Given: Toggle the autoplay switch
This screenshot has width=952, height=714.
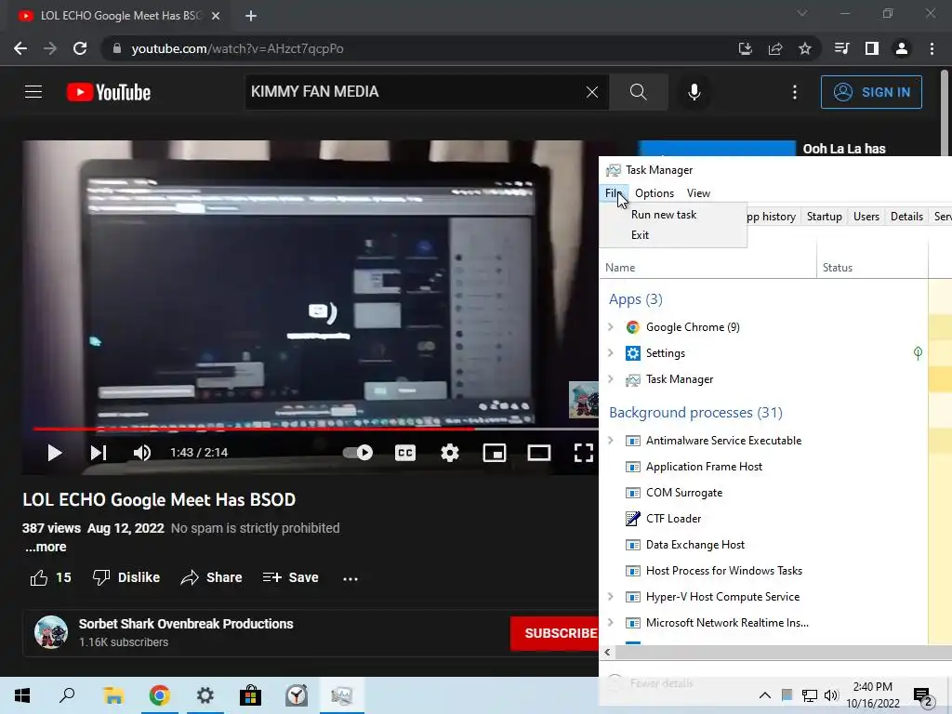Looking at the screenshot, I should (358, 453).
